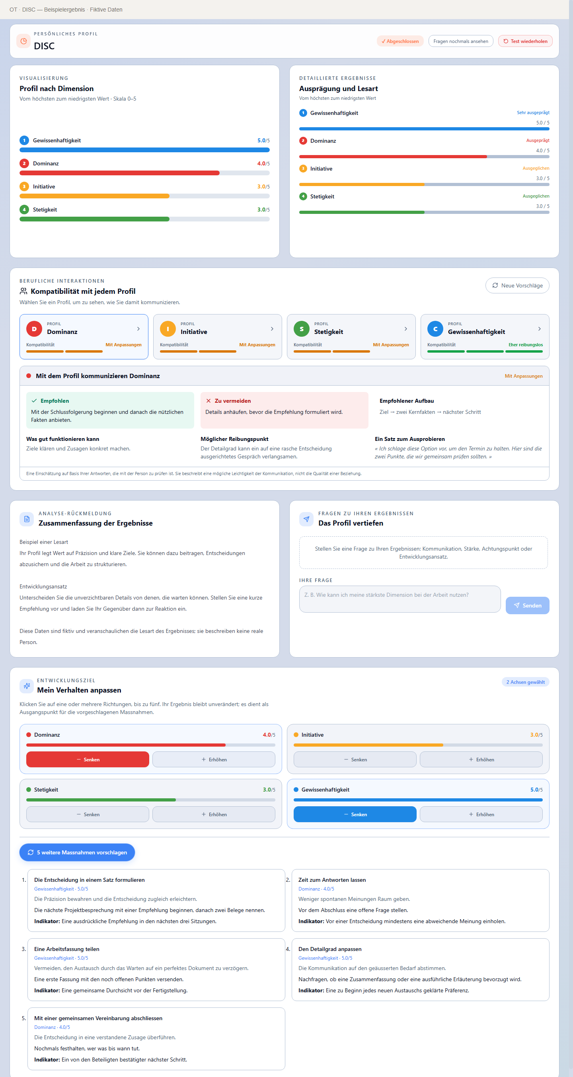Toggle Senken for Initiative
The height and width of the screenshot is (1077, 573).
(355, 759)
